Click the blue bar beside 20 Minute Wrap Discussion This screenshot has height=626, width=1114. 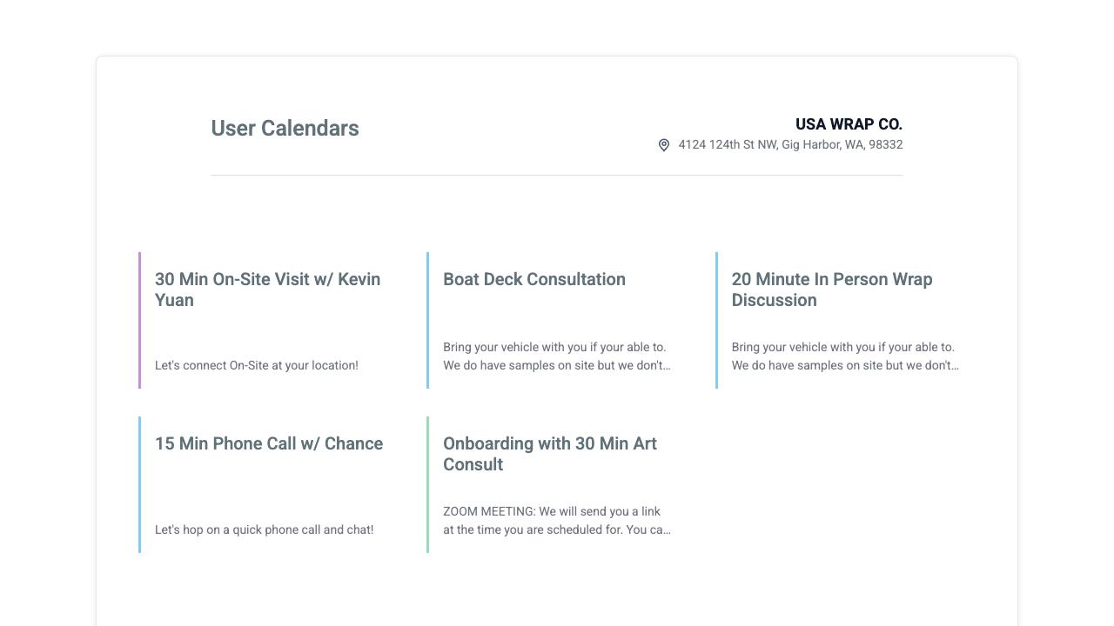pyautogui.click(x=716, y=320)
